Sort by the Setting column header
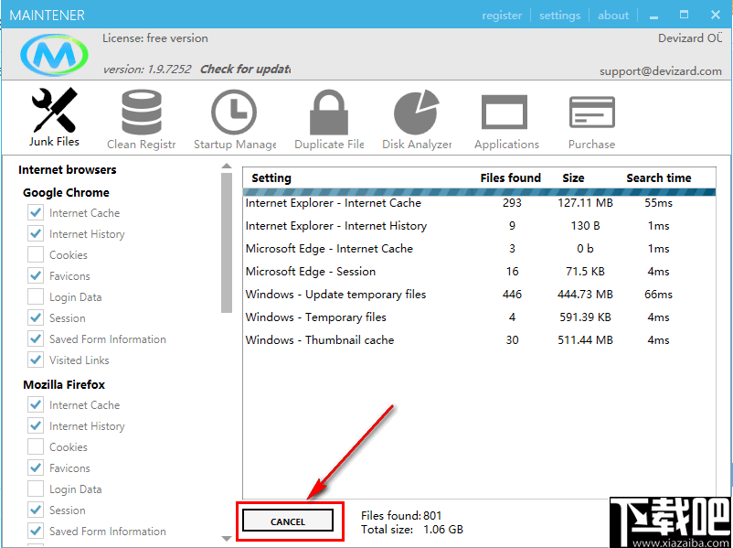 point(271,178)
